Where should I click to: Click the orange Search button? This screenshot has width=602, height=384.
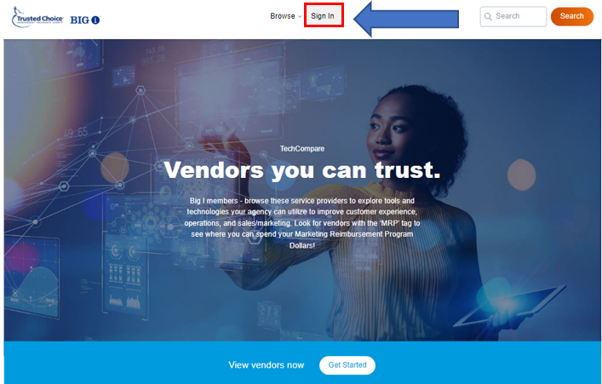point(572,16)
